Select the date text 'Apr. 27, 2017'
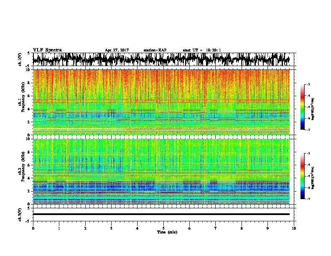 pos(117,50)
